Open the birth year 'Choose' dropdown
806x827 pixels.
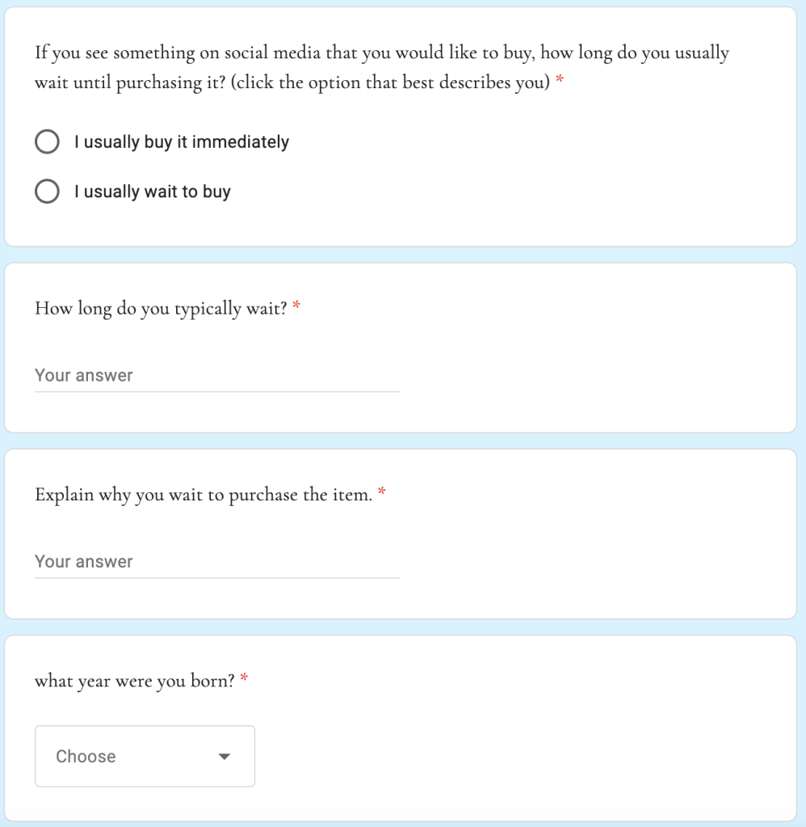coord(145,756)
